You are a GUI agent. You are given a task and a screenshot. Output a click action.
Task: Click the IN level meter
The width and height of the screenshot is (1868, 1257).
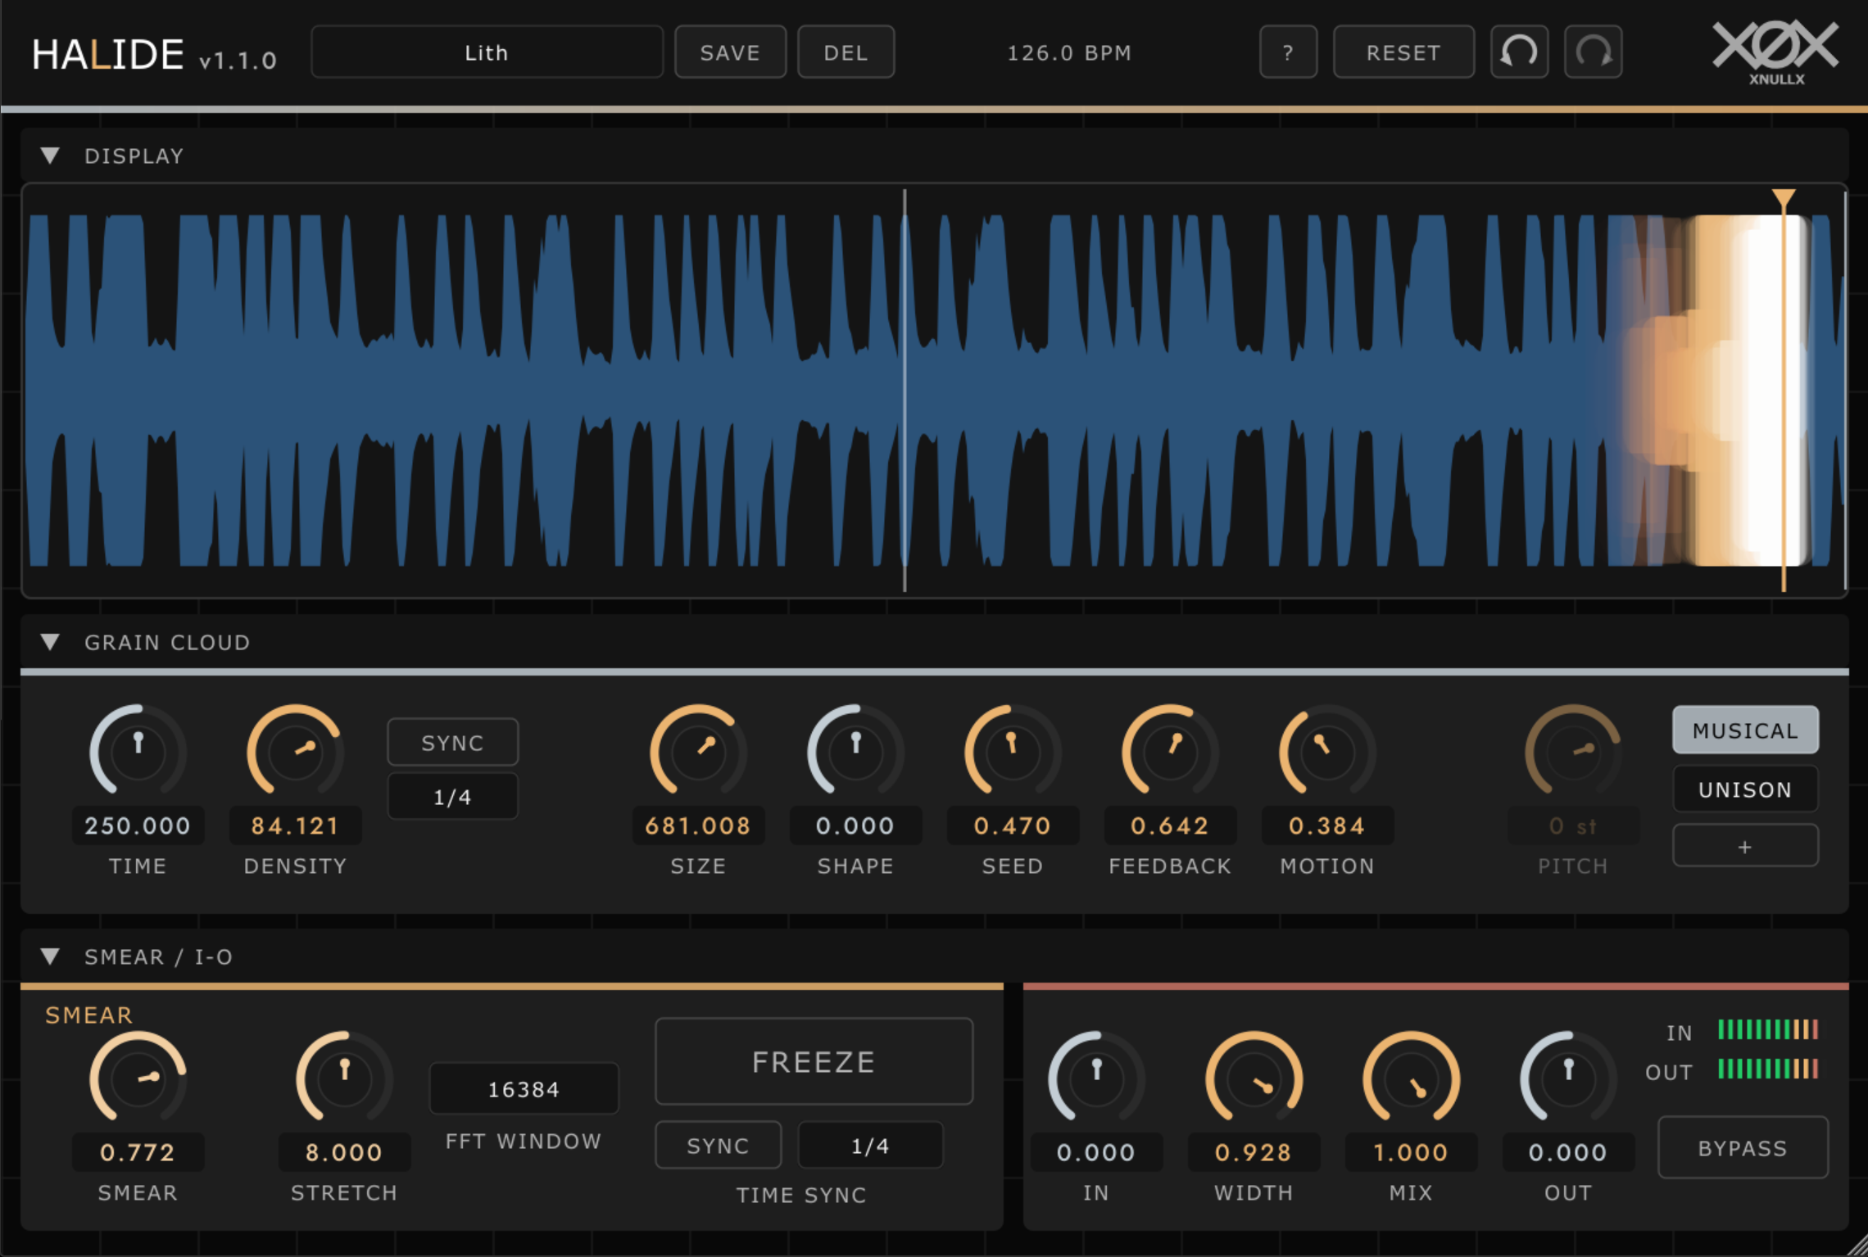[1768, 1030]
